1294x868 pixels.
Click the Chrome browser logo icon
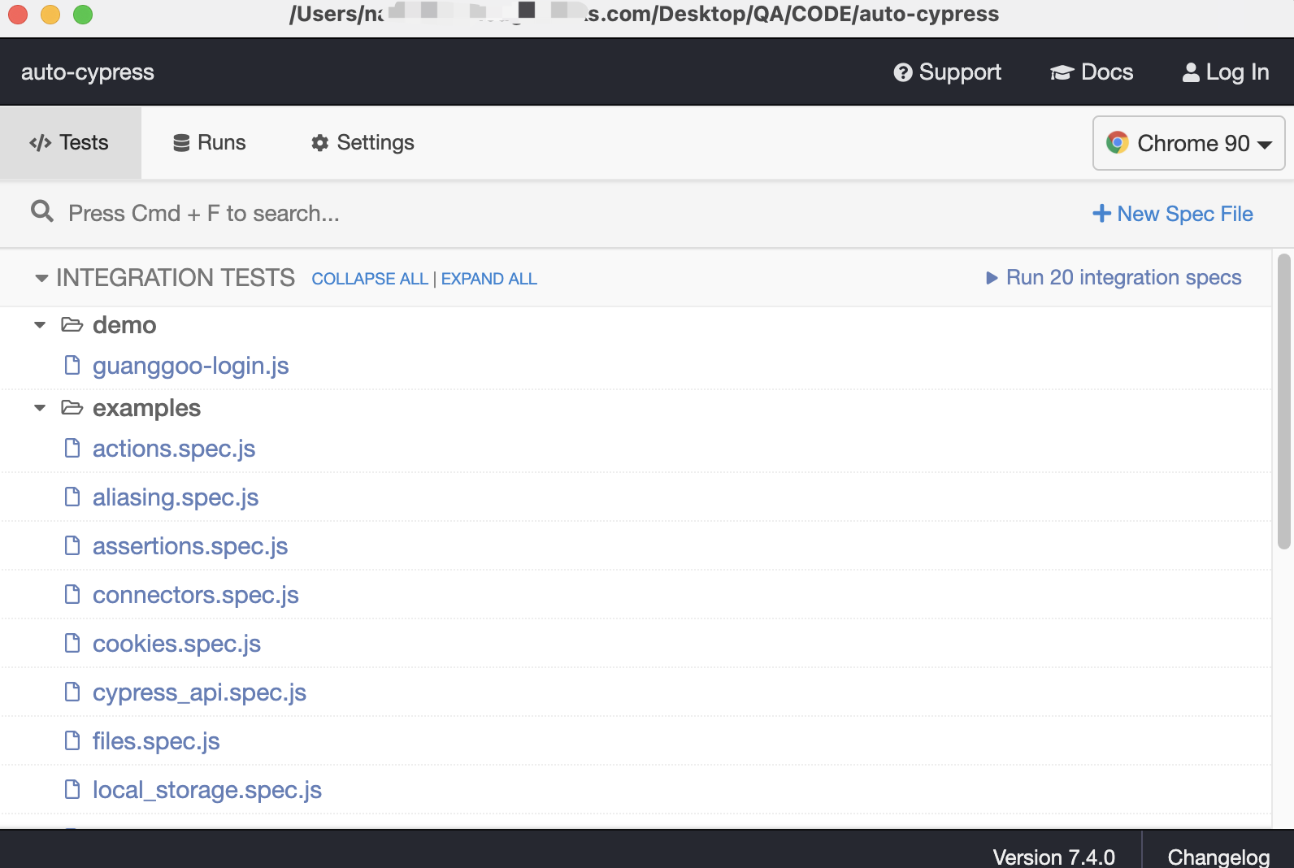click(1118, 143)
